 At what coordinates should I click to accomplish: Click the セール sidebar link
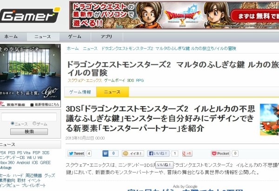[5, 176]
